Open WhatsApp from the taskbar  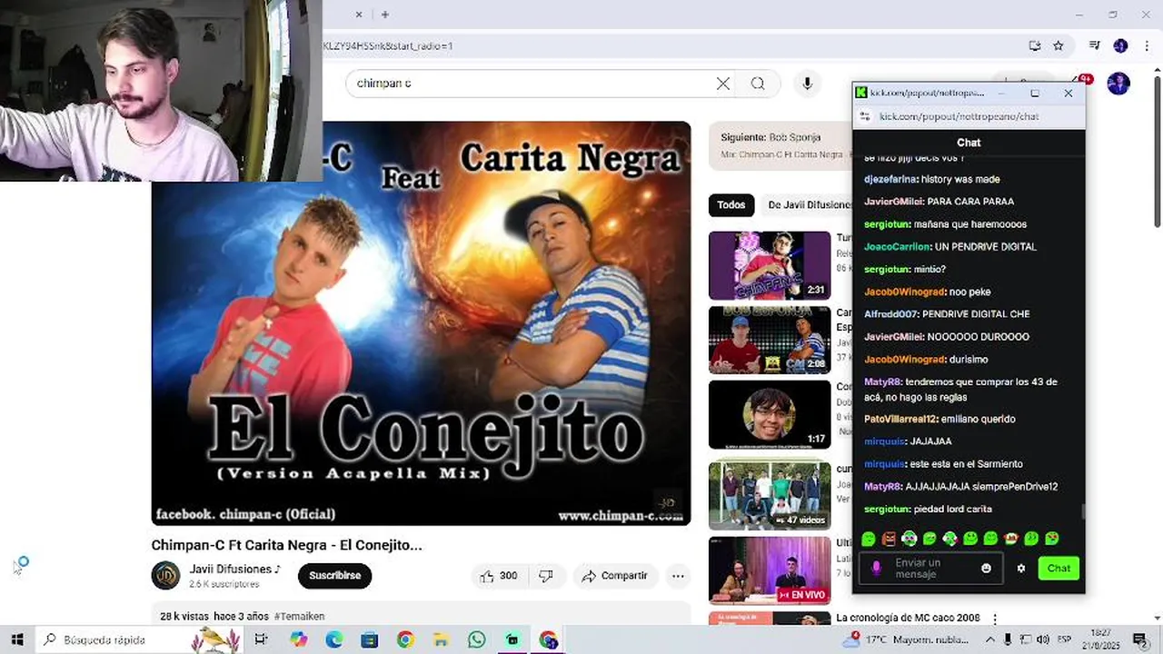click(477, 639)
